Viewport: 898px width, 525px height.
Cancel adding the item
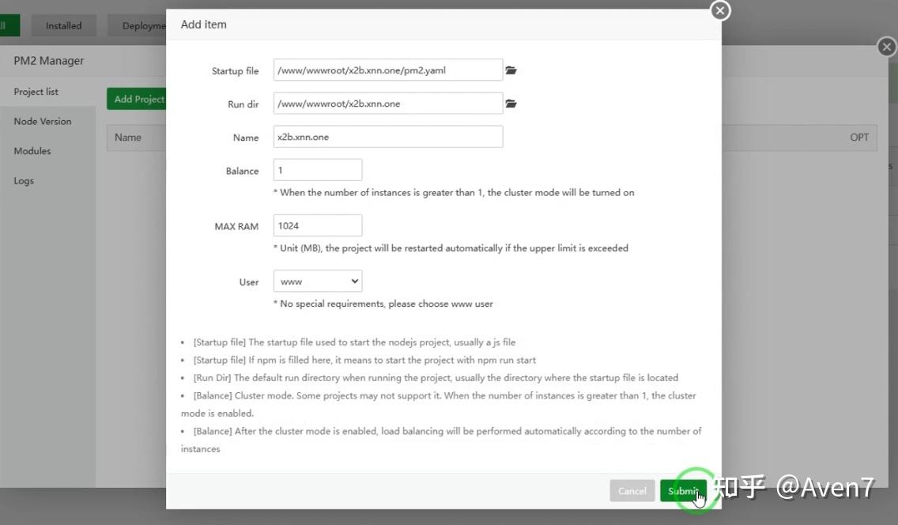632,491
